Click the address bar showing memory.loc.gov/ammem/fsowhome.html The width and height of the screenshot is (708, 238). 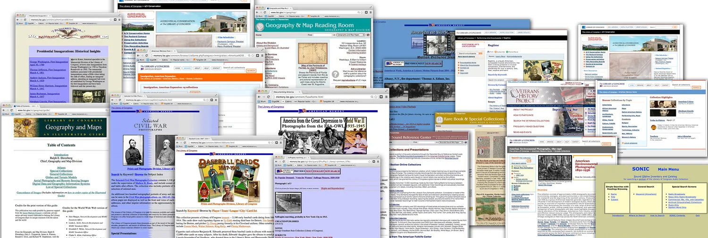[325, 97]
